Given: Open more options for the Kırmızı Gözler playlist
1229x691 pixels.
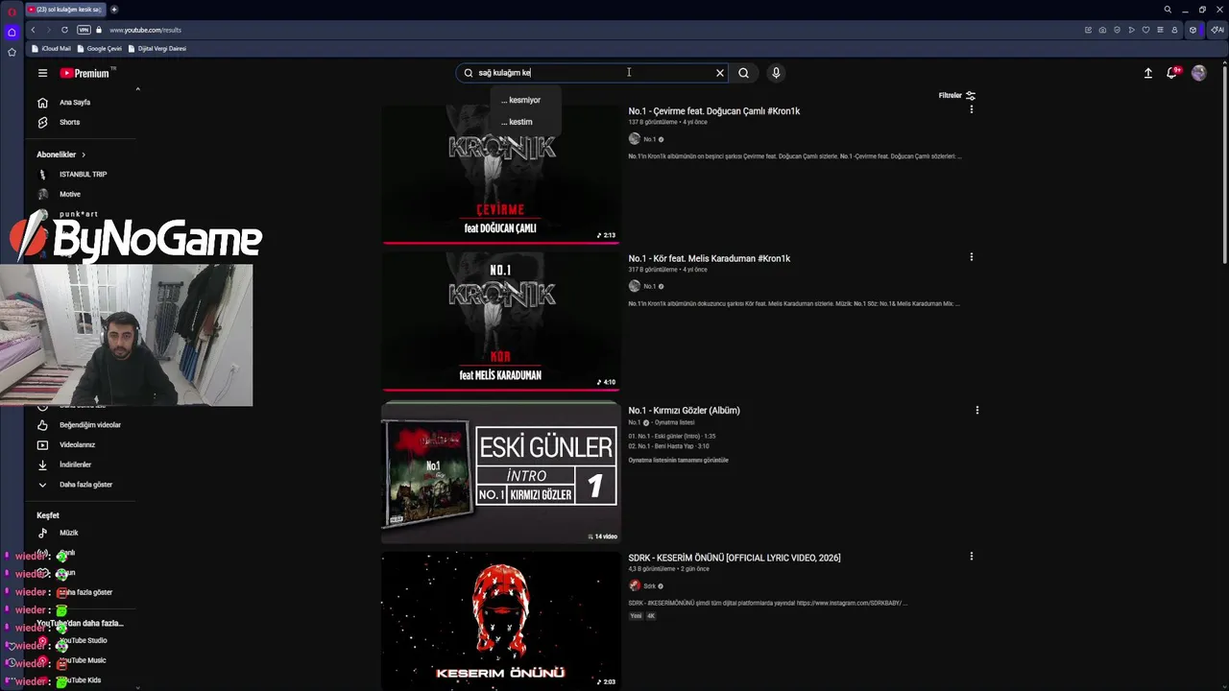Looking at the screenshot, I should point(976,411).
